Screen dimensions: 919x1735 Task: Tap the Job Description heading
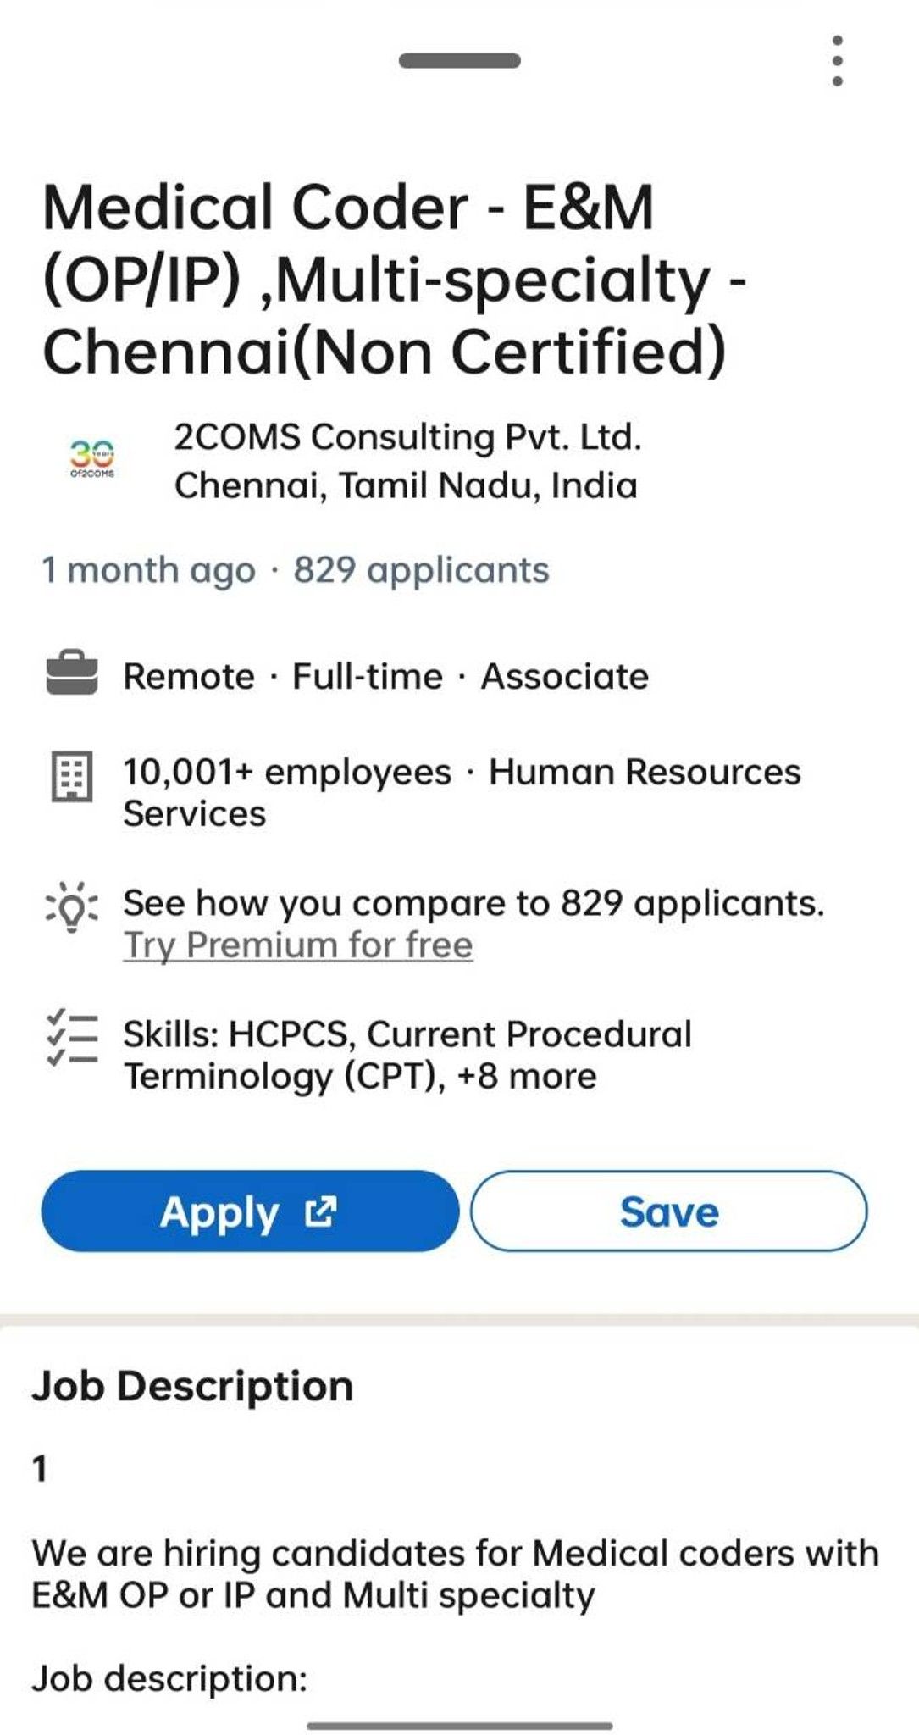192,1388
